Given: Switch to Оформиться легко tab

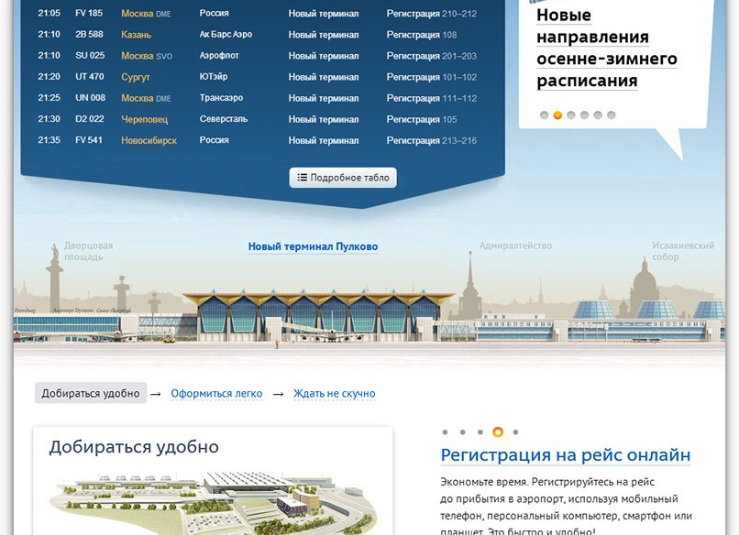Looking at the screenshot, I should (x=216, y=393).
